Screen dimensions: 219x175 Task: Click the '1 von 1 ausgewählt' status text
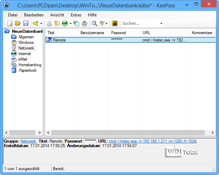(x=22, y=169)
